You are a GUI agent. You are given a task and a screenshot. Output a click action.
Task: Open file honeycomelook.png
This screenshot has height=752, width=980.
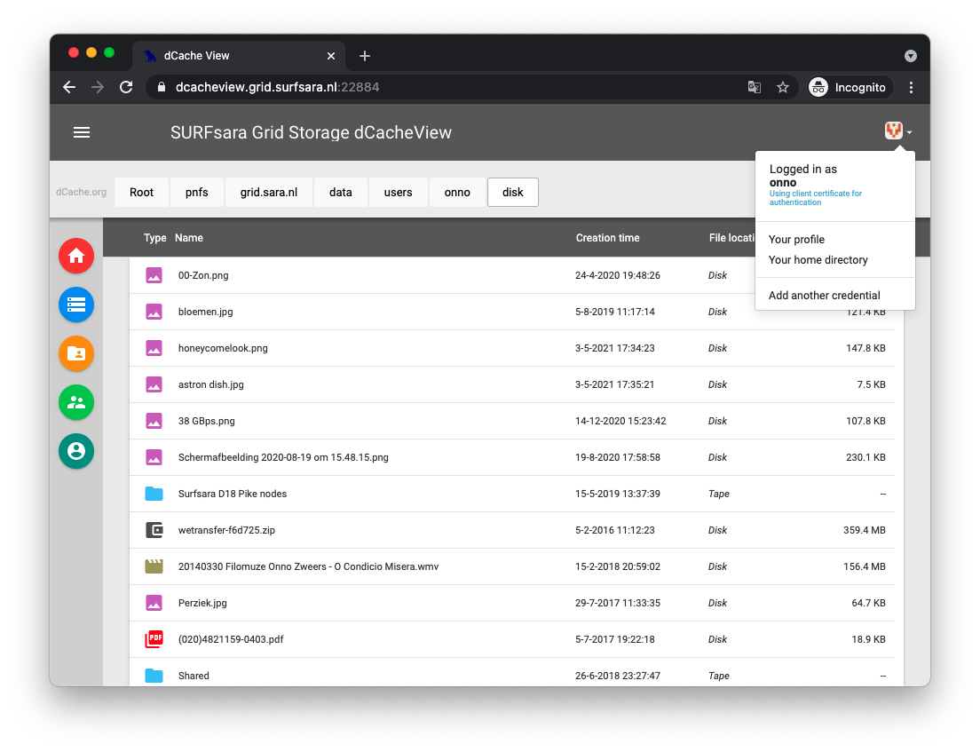click(x=223, y=348)
